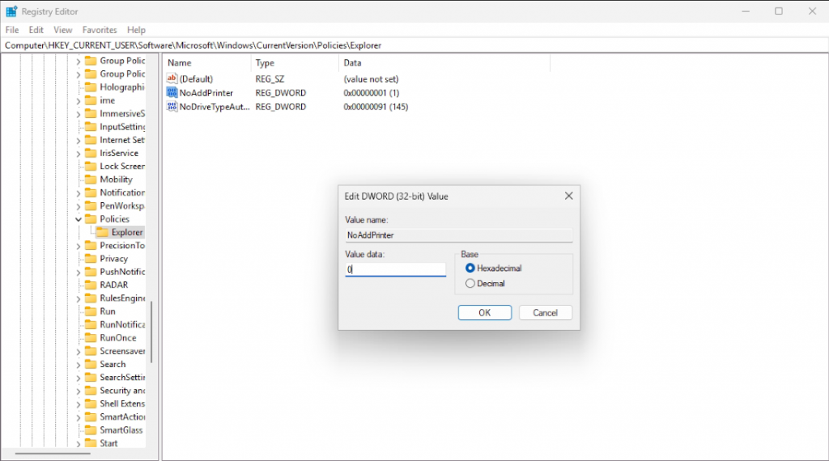The width and height of the screenshot is (829, 461).
Task: Click the Value data input field
Action: pyautogui.click(x=395, y=269)
